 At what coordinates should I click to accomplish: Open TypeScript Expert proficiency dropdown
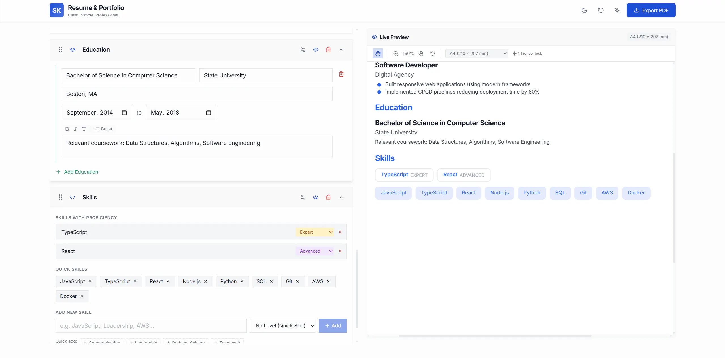[x=315, y=232]
